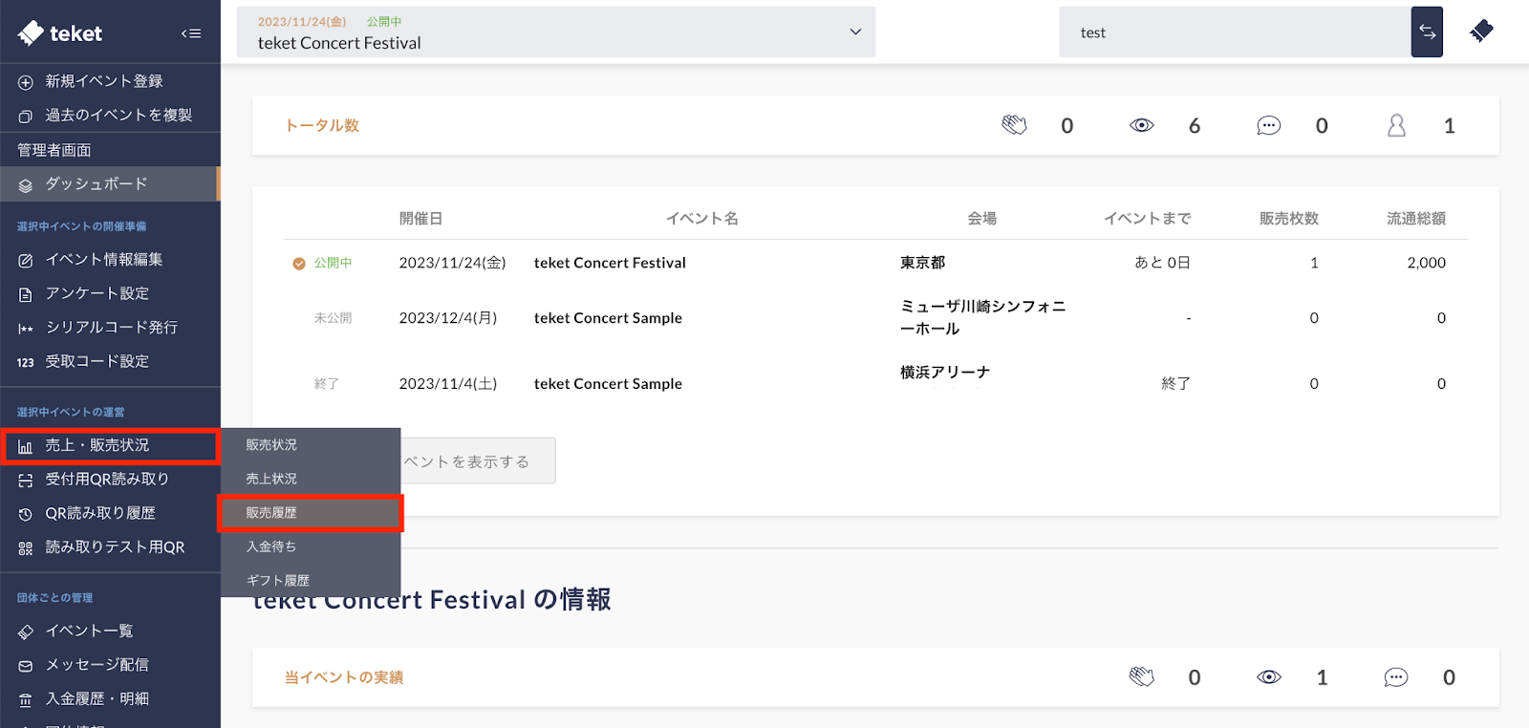The width and height of the screenshot is (1529, 728).
Task: Click the イベント名 column header
Action: pos(702,219)
